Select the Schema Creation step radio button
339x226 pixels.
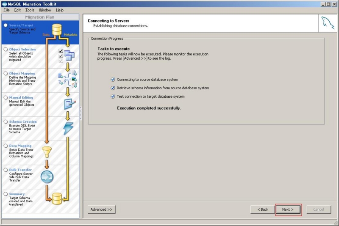point(6,122)
